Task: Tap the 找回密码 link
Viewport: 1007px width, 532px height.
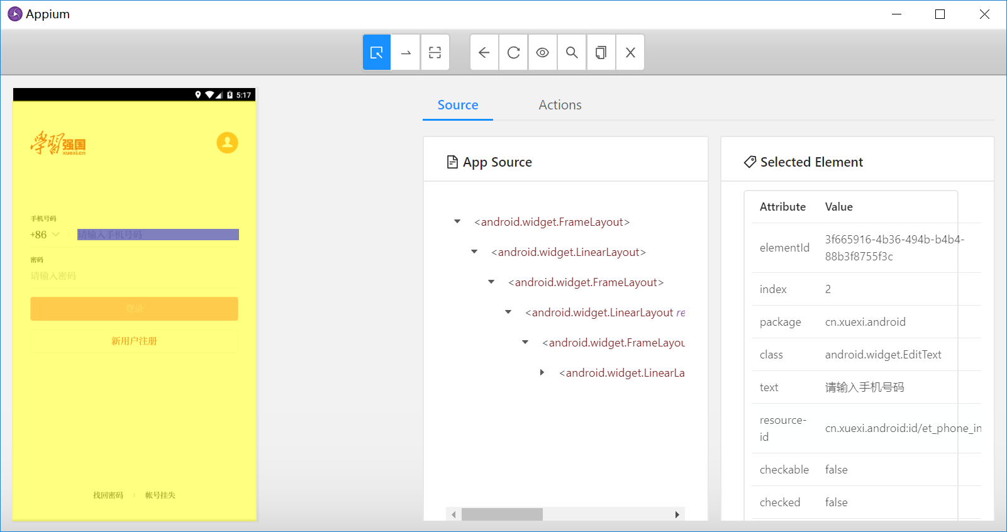Action: click(108, 496)
